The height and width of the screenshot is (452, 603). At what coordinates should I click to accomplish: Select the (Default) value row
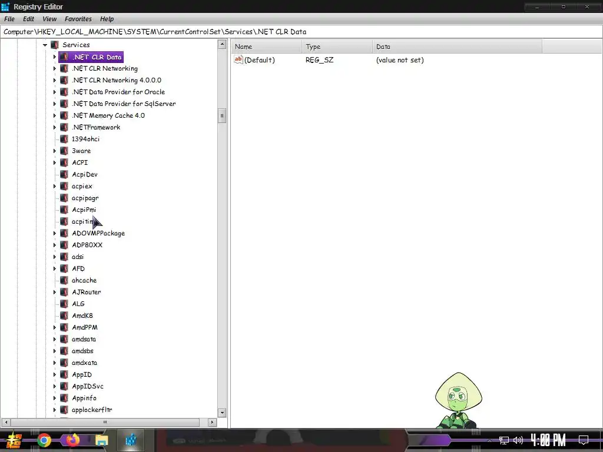coord(386,60)
